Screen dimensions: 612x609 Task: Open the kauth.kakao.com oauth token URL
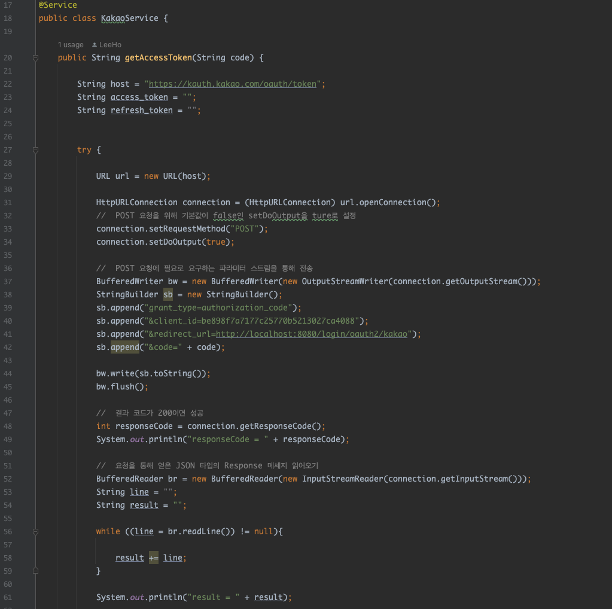click(233, 84)
